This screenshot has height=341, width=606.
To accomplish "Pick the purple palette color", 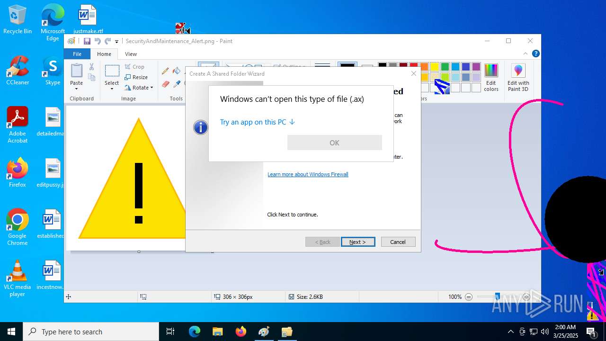I will (476, 67).
